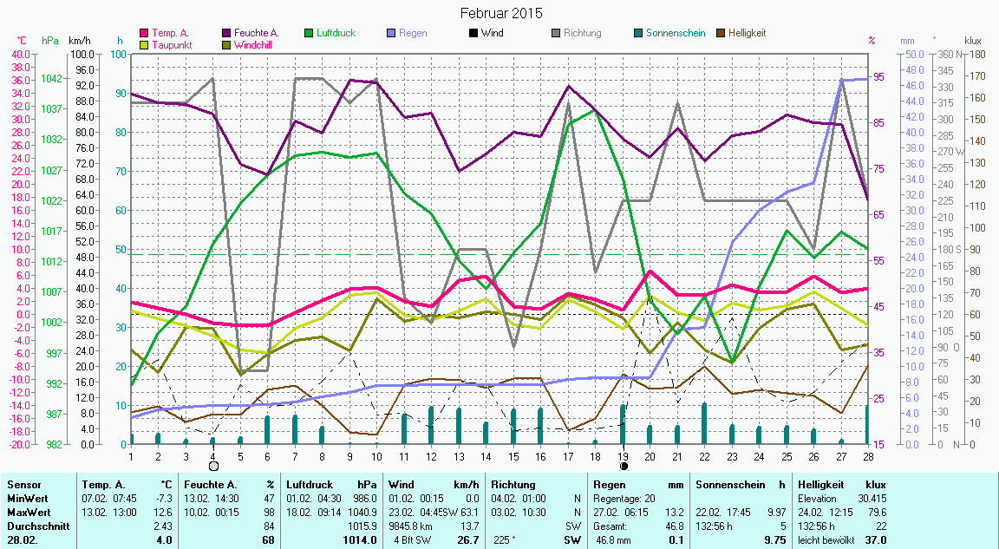Select the Taupunkt legend label
The image size is (999, 549).
click(x=171, y=44)
